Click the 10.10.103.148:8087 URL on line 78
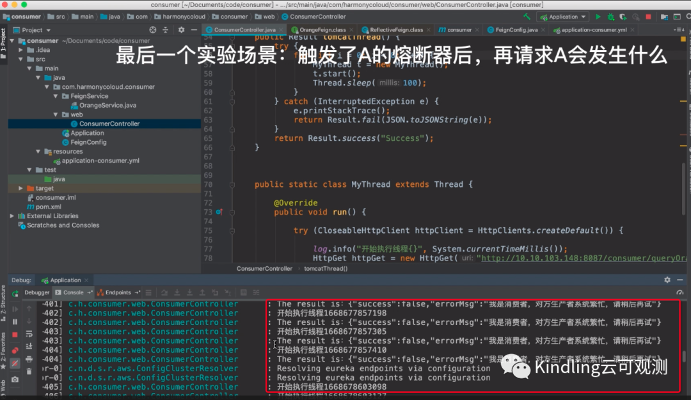This screenshot has width=691, height=400. pos(584,259)
